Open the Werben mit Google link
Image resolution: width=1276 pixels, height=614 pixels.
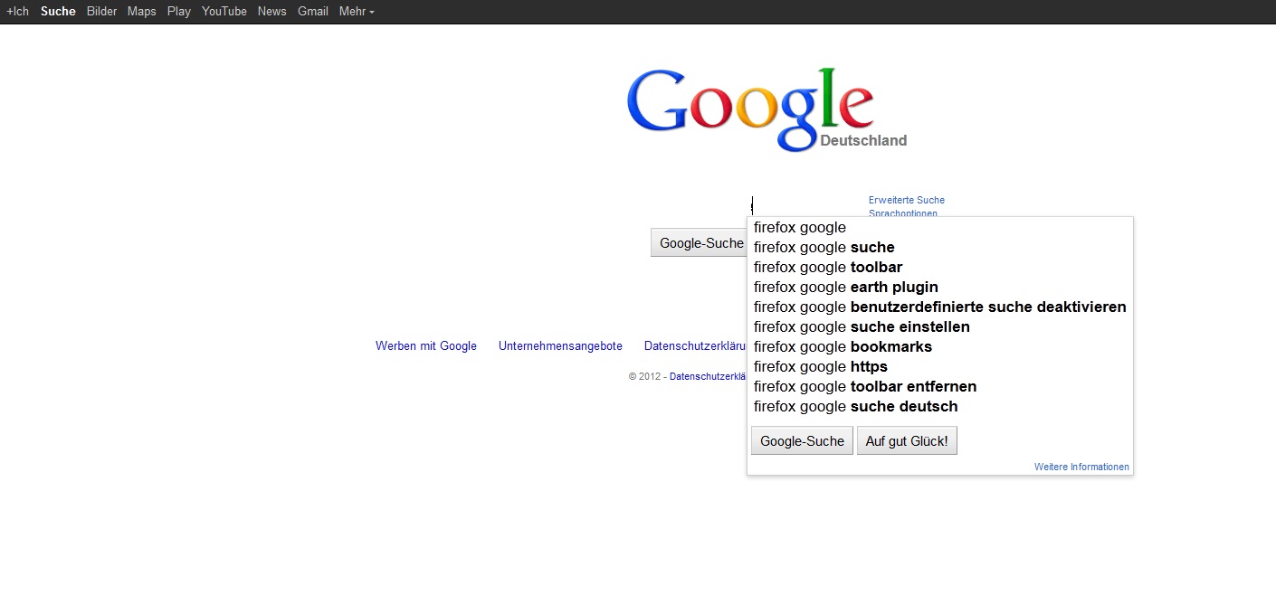[426, 346]
